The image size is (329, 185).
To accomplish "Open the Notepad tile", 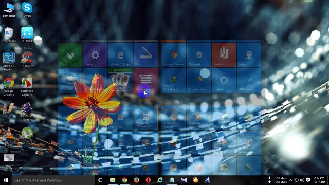I will pyautogui.click(x=199, y=55).
